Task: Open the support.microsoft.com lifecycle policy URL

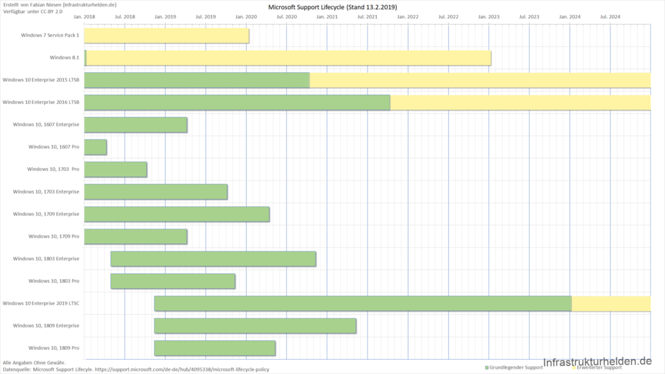Action: [x=182, y=369]
